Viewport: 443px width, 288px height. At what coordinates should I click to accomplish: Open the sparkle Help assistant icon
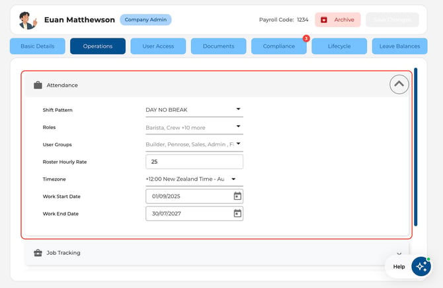click(421, 266)
